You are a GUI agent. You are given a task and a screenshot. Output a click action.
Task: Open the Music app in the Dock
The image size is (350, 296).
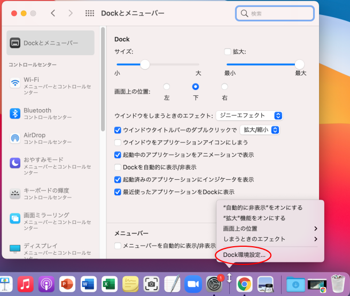[x=25, y=284]
